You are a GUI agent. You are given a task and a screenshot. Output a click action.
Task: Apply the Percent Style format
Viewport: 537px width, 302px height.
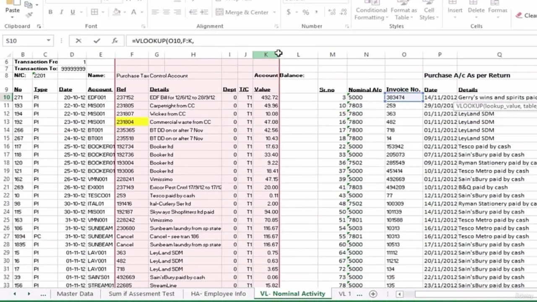pos(306,12)
